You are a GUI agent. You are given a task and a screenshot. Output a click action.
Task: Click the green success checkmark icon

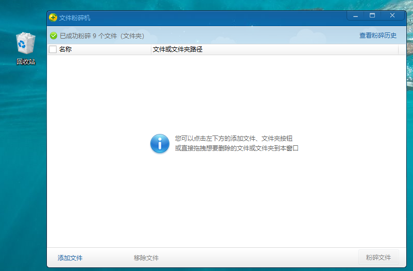click(x=54, y=36)
